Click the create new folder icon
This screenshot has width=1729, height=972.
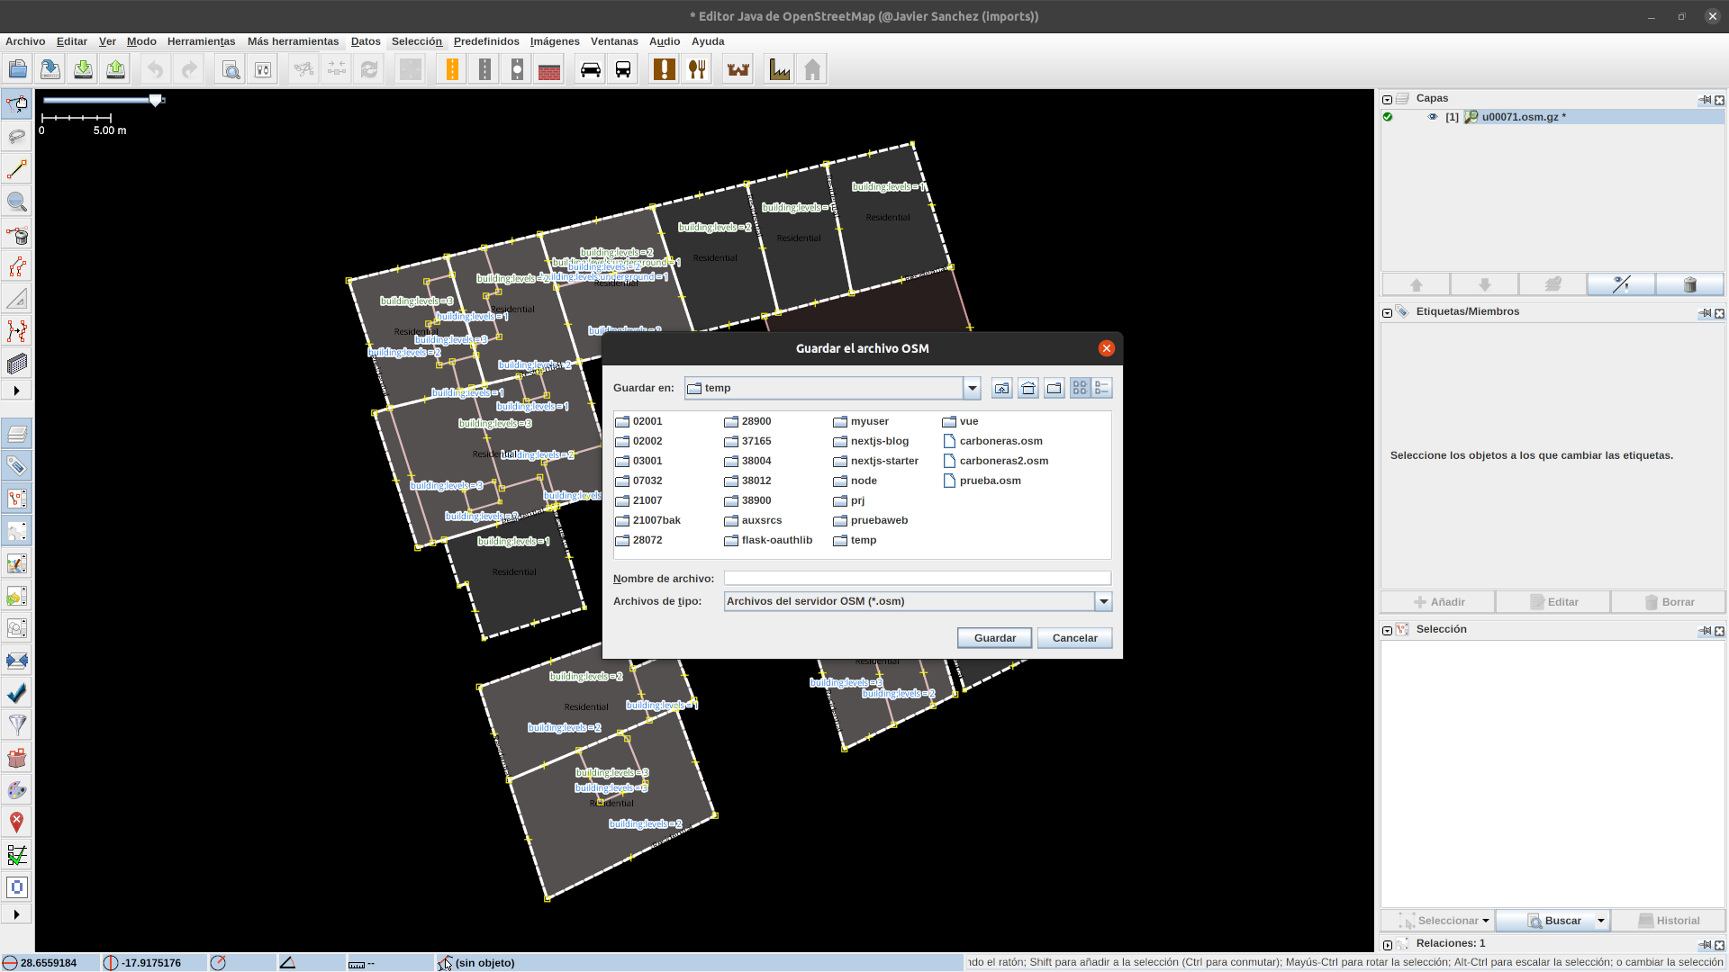1055,388
